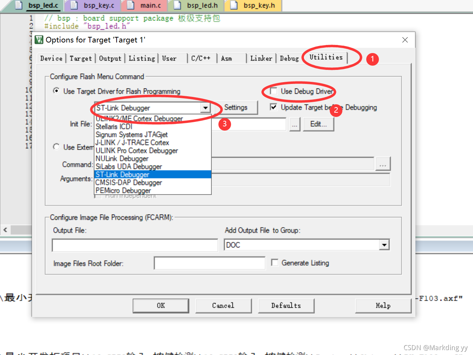This screenshot has width=473, height=355.
Task: Enable the Use Debug Driver checkbox
Action: click(274, 91)
